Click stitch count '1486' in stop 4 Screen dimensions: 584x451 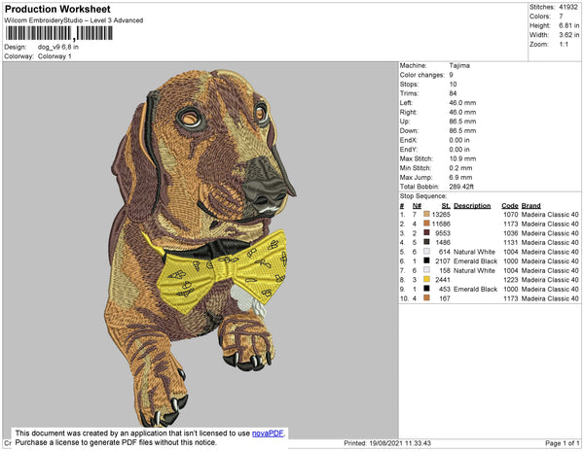click(x=443, y=242)
